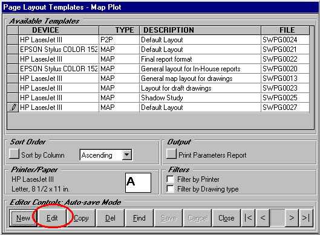Click file cell SWPG0022
This screenshot has height=235, width=320.
tap(285, 59)
